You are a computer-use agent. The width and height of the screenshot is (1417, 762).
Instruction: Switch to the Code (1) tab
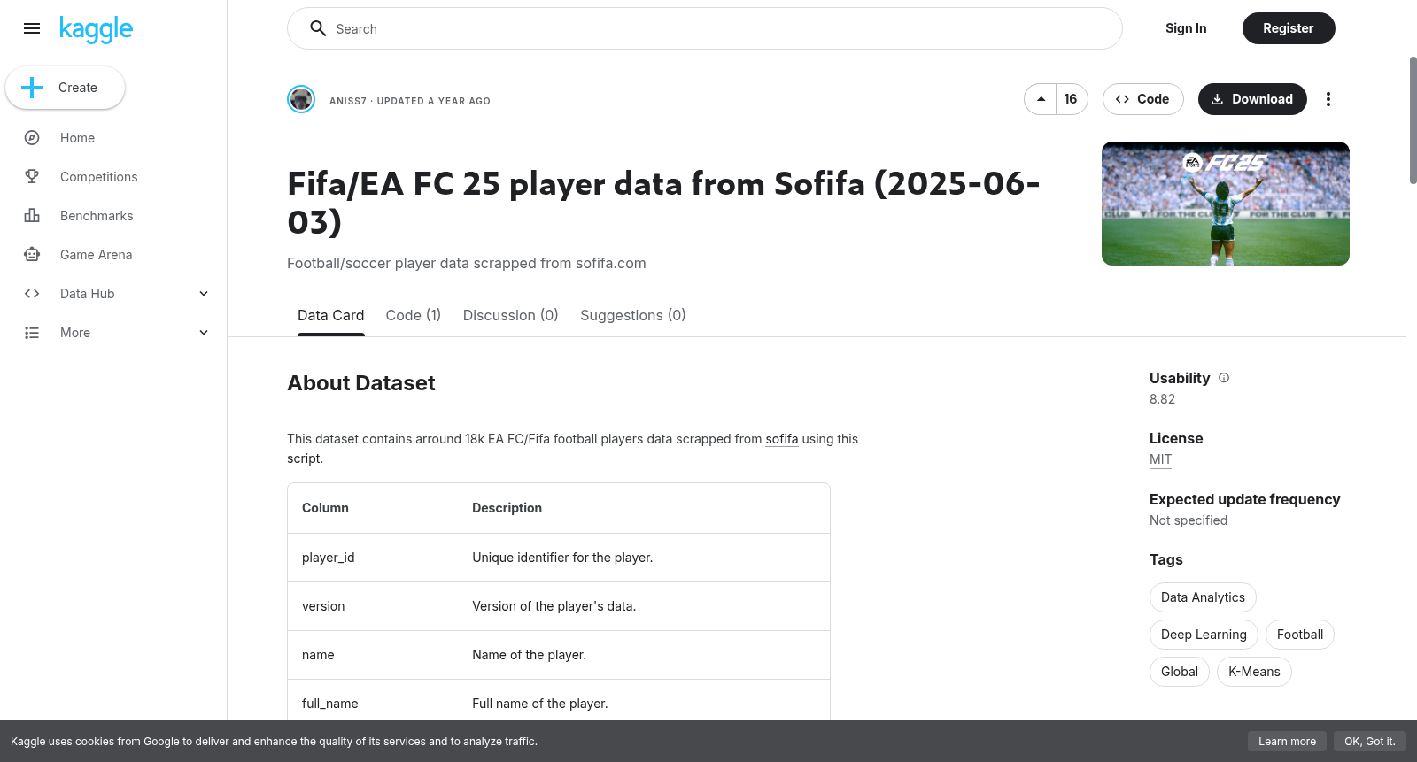414,315
